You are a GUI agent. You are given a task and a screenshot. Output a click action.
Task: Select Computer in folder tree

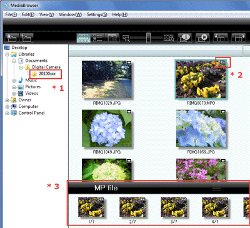[28, 106]
